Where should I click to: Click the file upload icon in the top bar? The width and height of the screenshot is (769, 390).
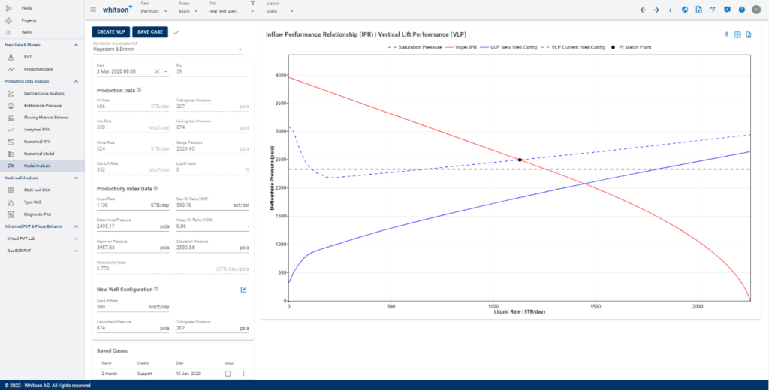698,10
